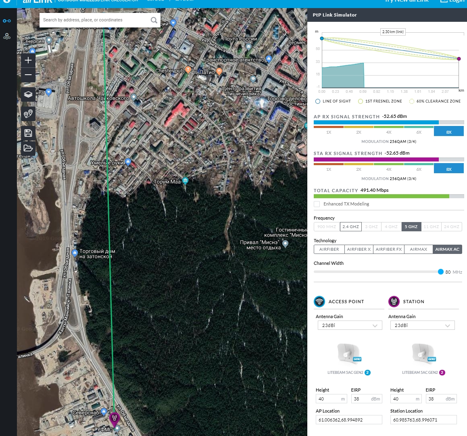
Task: Click the blue AP endpoint on elevation chart
Action: [x=322, y=38]
